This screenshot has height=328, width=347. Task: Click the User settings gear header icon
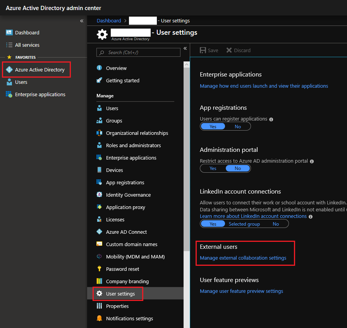(x=102, y=34)
